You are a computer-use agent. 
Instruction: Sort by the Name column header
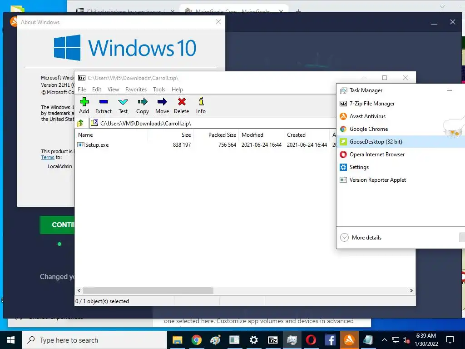click(x=112, y=135)
